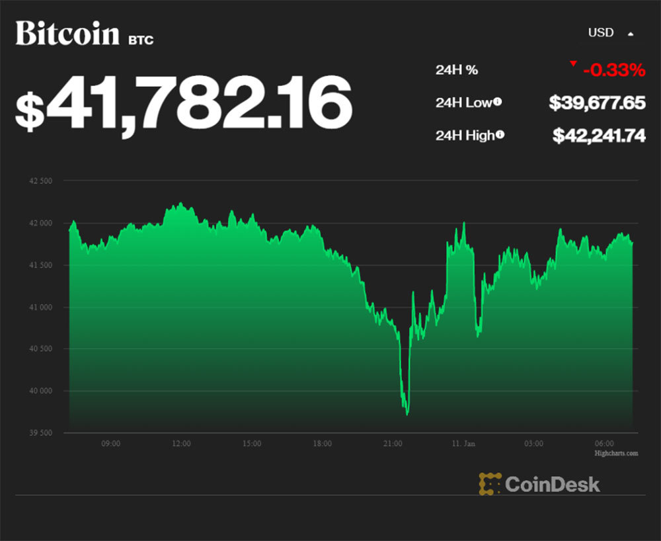
Task: Click the Bitcoin title heading
Action: (x=67, y=33)
